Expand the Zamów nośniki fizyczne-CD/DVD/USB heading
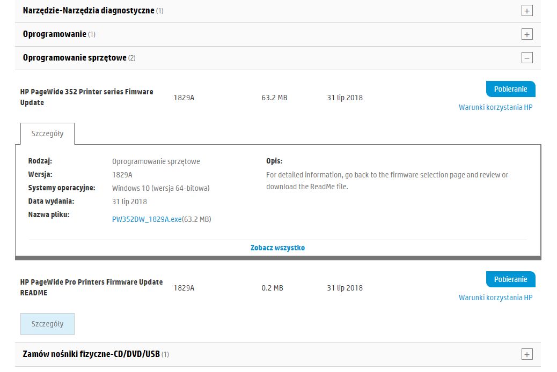This screenshot has height=372, width=557. click(x=91, y=354)
